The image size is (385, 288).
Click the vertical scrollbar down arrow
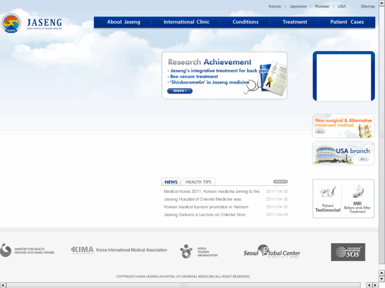tap(382, 279)
